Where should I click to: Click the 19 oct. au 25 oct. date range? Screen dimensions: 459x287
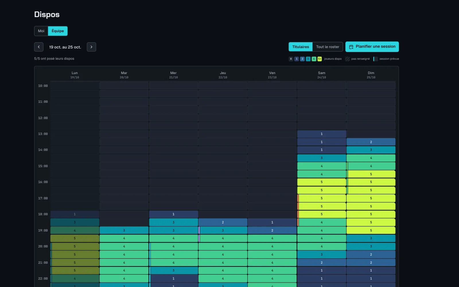pos(65,47)
